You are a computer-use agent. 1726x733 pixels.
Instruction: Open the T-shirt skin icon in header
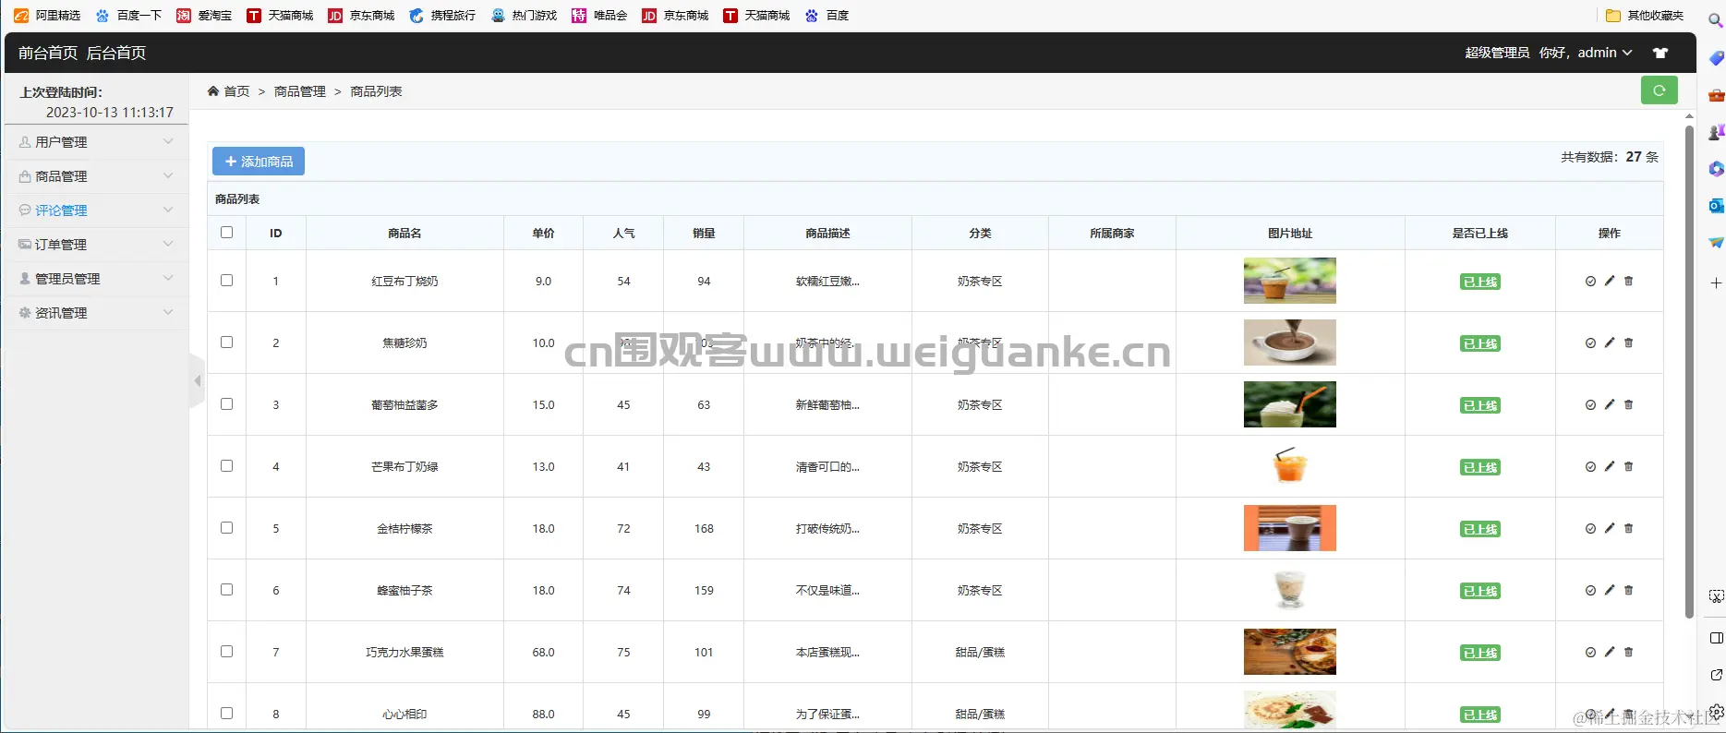click(1660, 53)
